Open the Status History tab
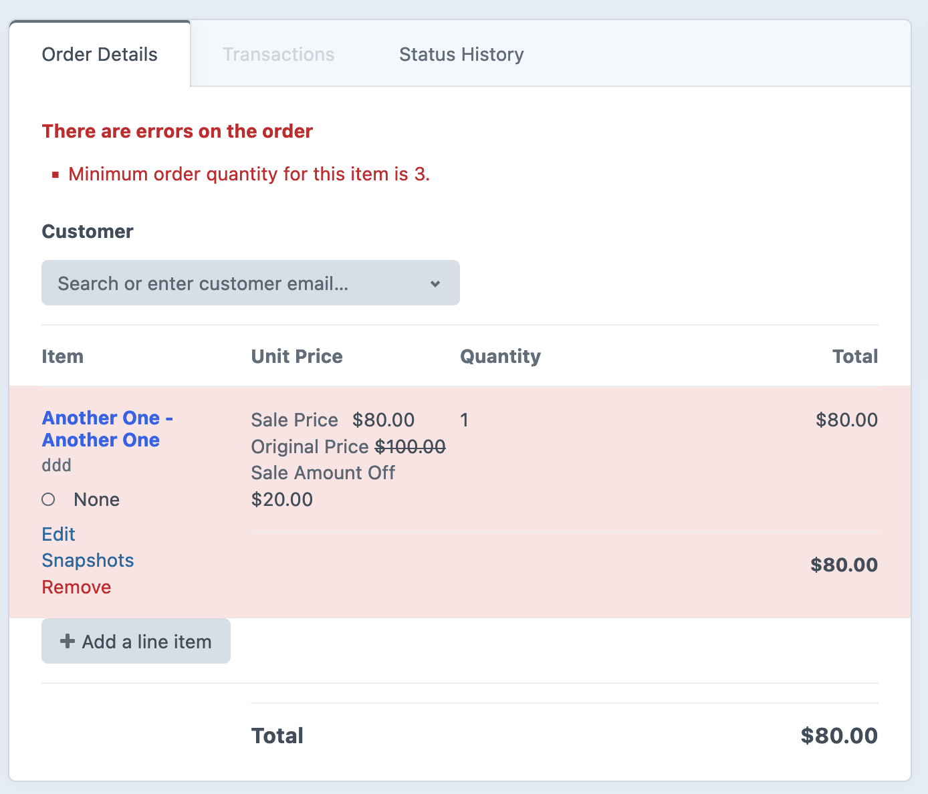 coord(461,54)
